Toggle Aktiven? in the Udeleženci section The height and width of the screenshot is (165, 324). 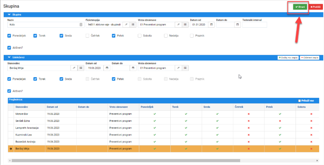tap(9, 91)
